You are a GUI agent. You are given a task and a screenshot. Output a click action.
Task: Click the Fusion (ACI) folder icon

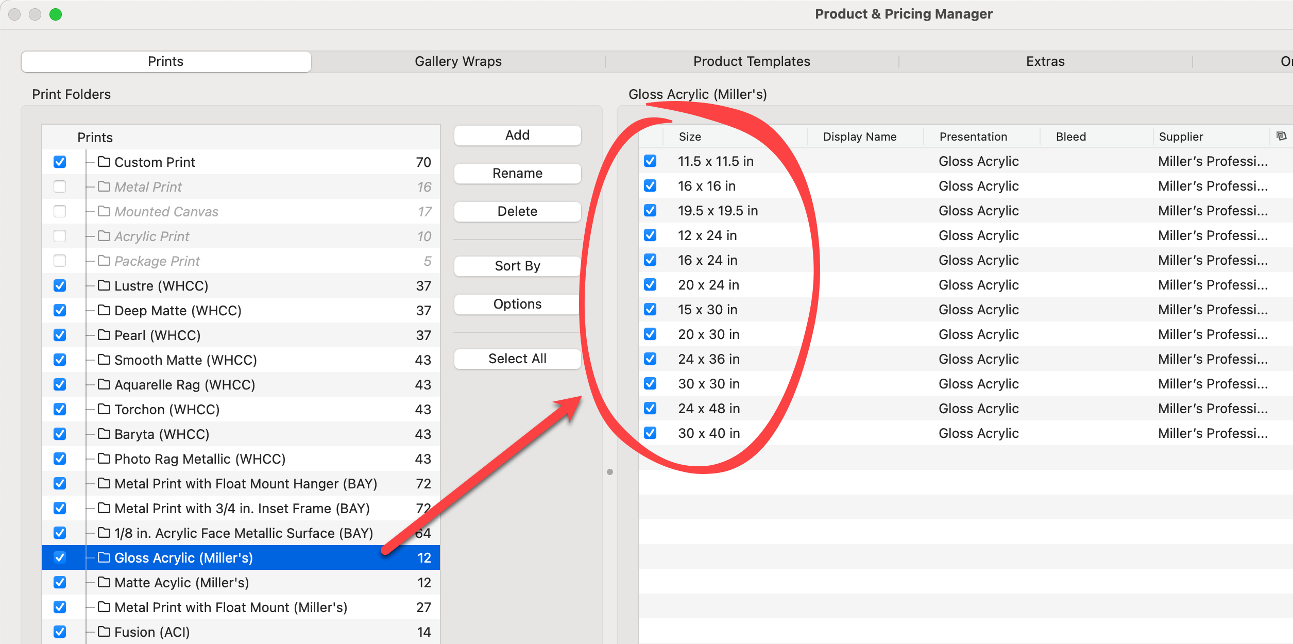coord(104,632)
